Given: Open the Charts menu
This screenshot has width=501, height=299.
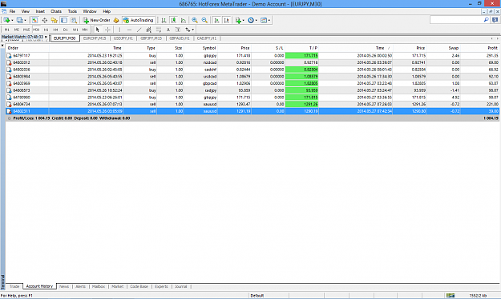Looking at the screenshot, I should pyautogui.click(x=56, y=11).
